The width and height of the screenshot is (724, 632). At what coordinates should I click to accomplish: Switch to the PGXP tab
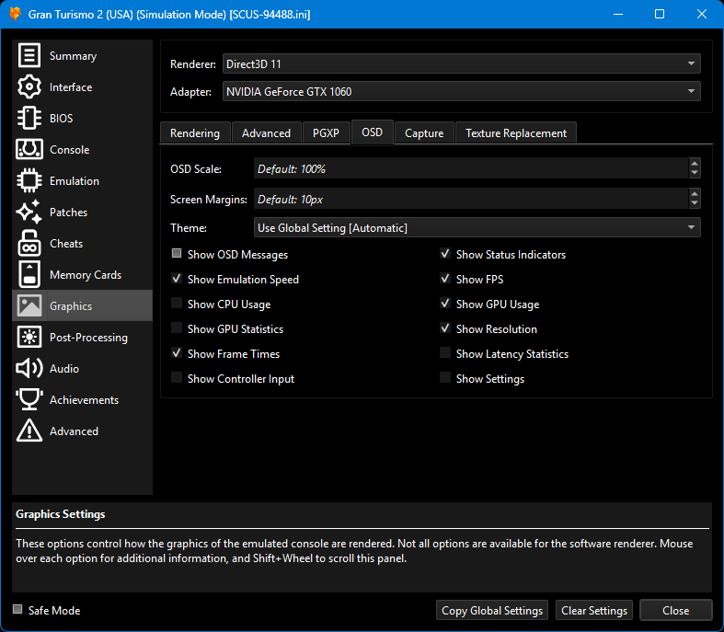coord(326,133)
